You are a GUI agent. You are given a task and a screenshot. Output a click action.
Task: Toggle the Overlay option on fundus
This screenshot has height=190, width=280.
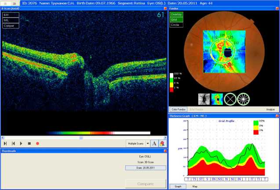coord(177,14)
